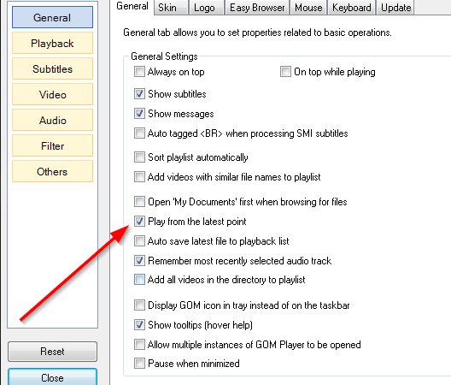Open the Subtitles settings category
Image resolution: width=451 pixels, height=385 pixels.
point(52,69)
